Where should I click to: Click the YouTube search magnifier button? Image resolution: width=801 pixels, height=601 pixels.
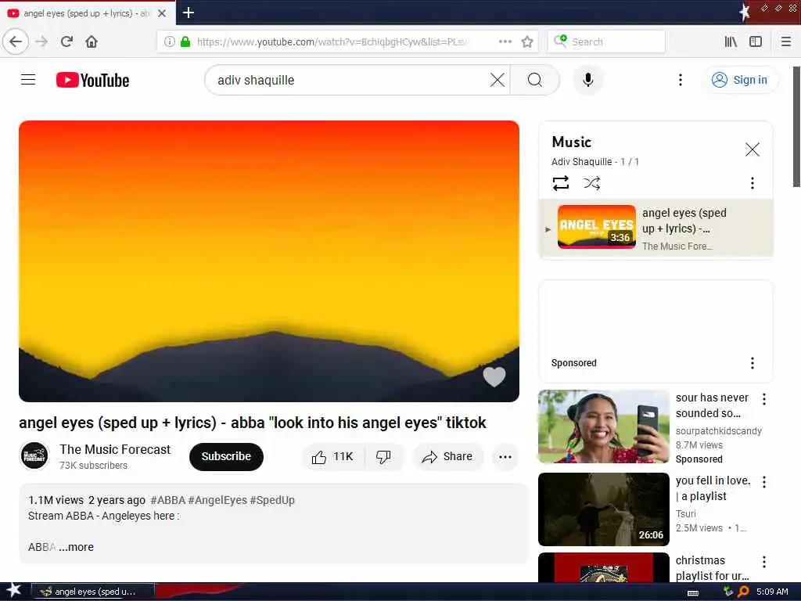[535, 80]
